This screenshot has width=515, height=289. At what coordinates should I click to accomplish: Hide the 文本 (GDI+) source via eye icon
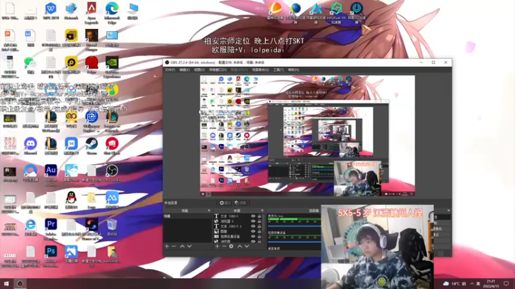(253, 216)
